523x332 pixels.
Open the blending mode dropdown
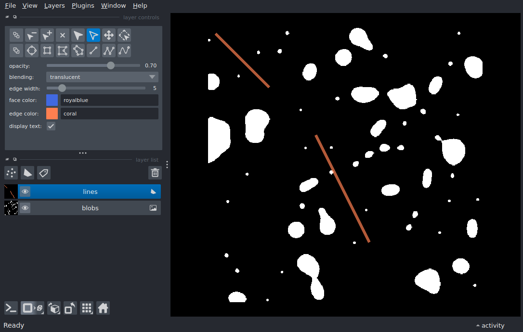click(102, 77)
